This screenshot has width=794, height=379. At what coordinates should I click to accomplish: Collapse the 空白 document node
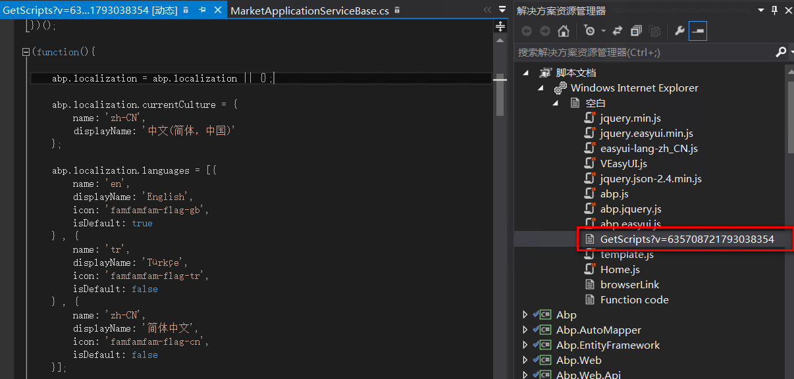556,103
